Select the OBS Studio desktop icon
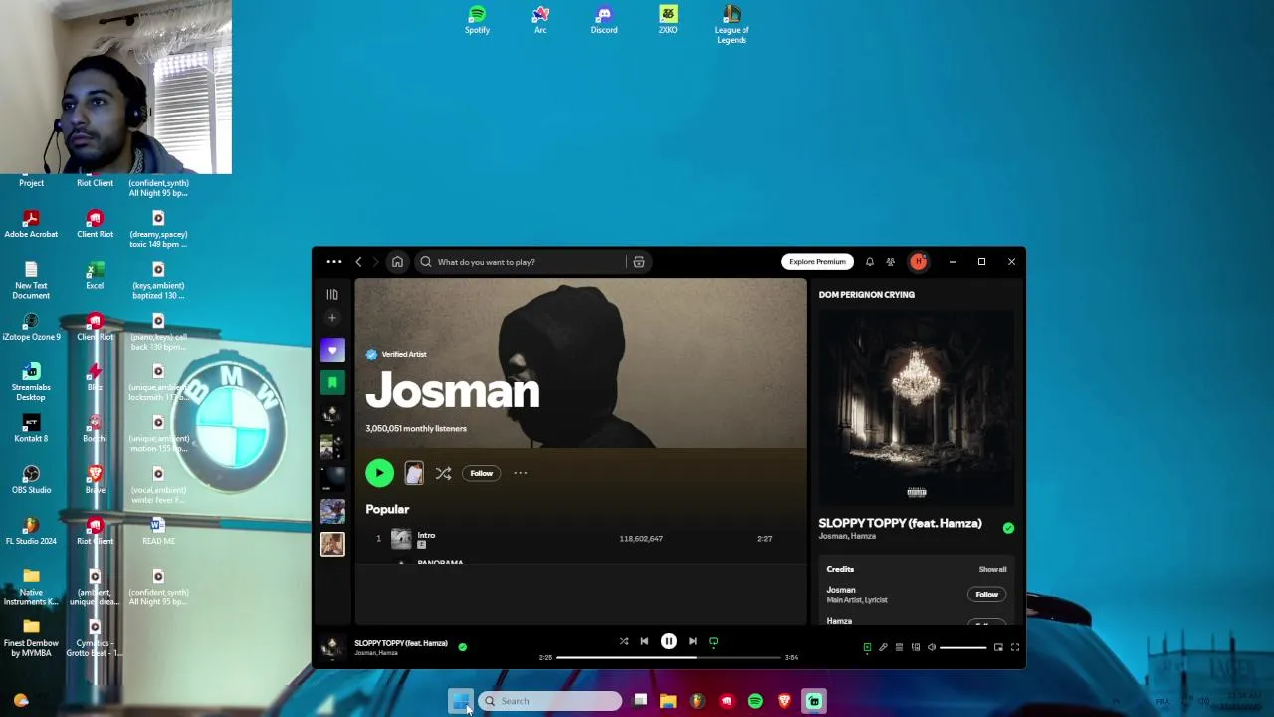The image size is (1274, 717). pyautogui.click(x=31, y=480)
